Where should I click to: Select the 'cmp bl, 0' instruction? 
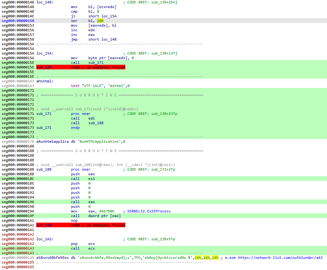[x=85, y=12]
